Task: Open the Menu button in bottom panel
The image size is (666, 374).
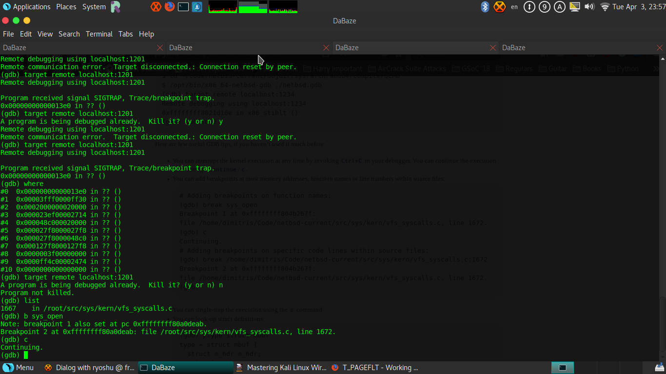Action: tap(19, 368)
